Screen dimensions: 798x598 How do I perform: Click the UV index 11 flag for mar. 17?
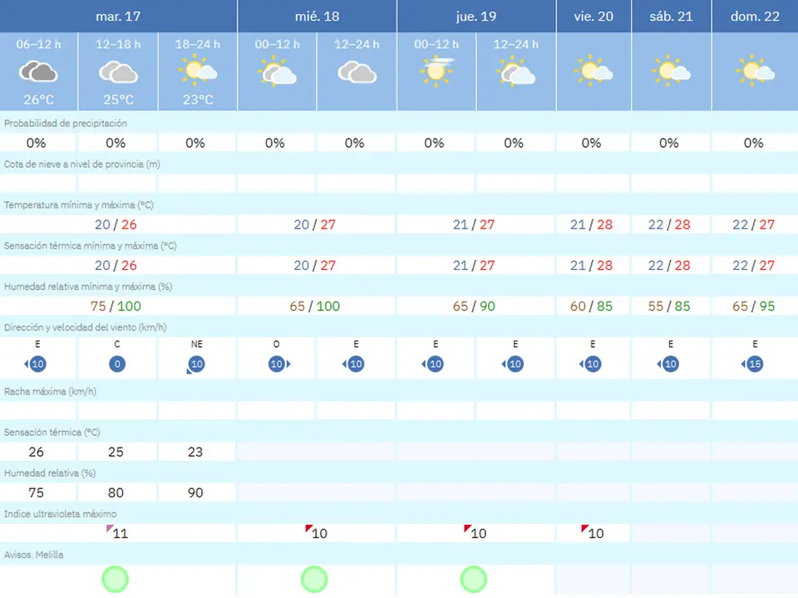117,532
